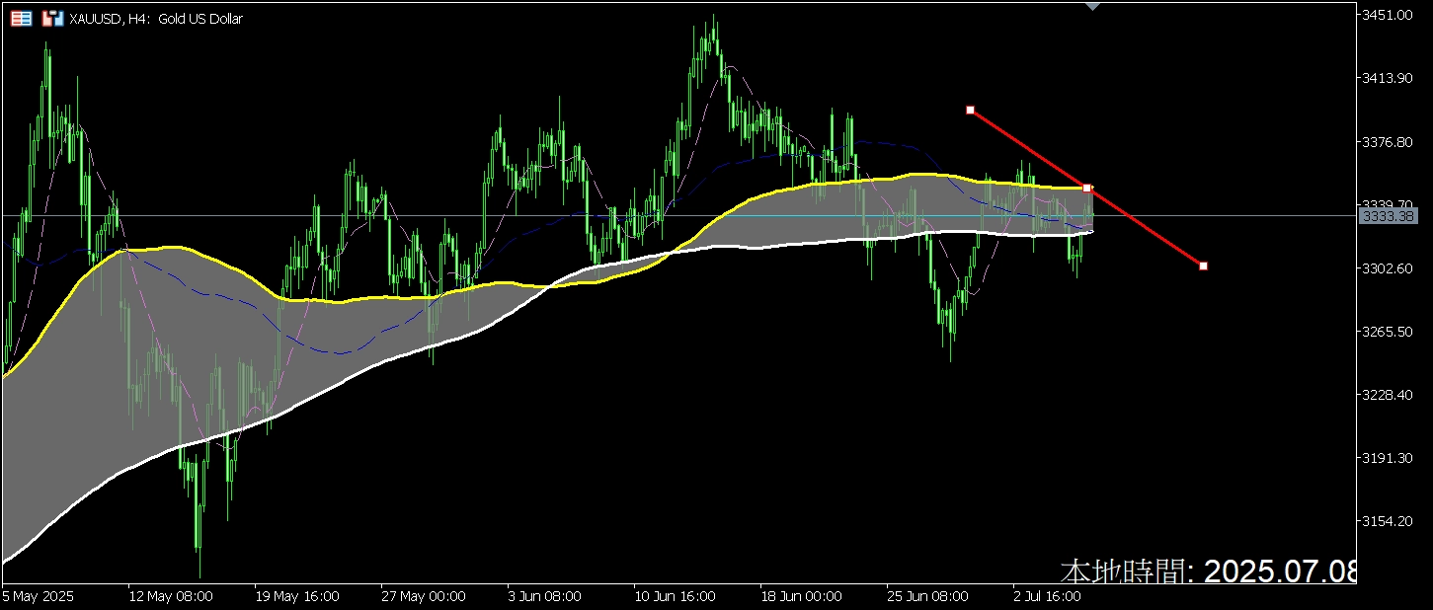The width and height of the screenshot is (1433, 610).
Task: Click the 3 Jun 08:00 time label
Action: 546,596
